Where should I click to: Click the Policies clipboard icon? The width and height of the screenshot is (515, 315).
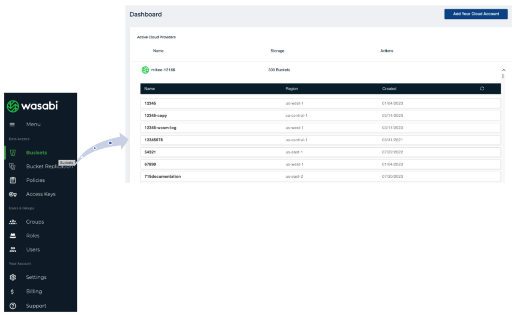tap(13, 180)
